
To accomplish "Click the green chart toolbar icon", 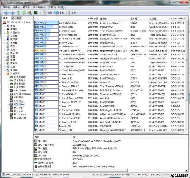I will (x=36, y=12).
